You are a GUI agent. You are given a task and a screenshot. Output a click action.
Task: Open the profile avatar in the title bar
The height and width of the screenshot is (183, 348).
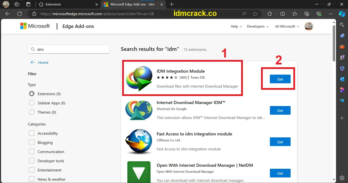coord(6,4)
